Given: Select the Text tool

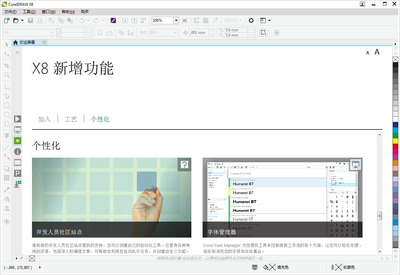Looking at the screenshot, I should (x=7, y=136).
